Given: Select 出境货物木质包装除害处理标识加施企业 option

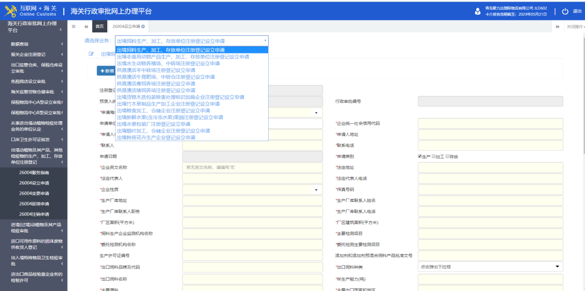Looking at the screenshot, I should click(191, 97).
